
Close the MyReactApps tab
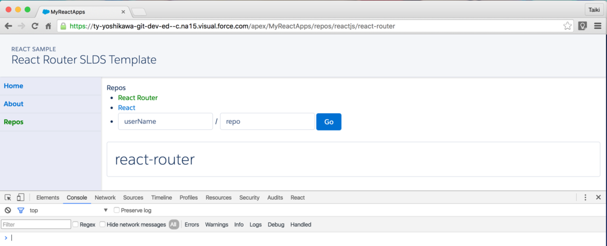point(123,12)
